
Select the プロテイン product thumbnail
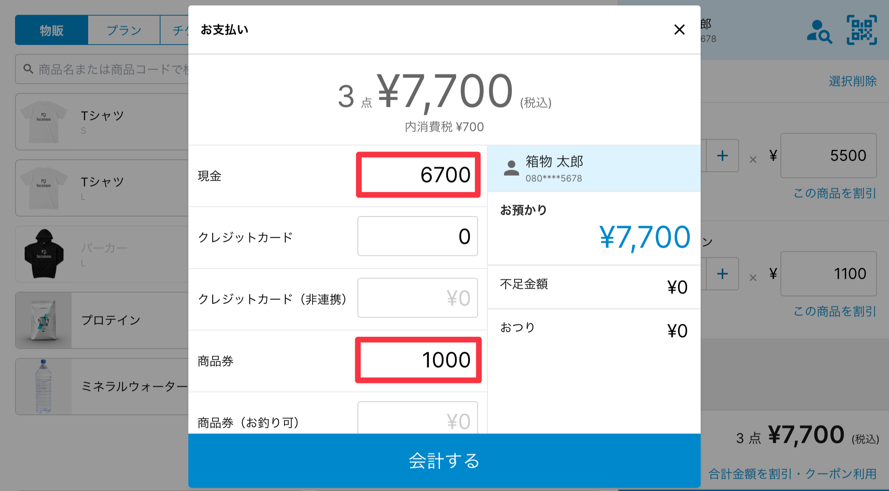[44, 321]
